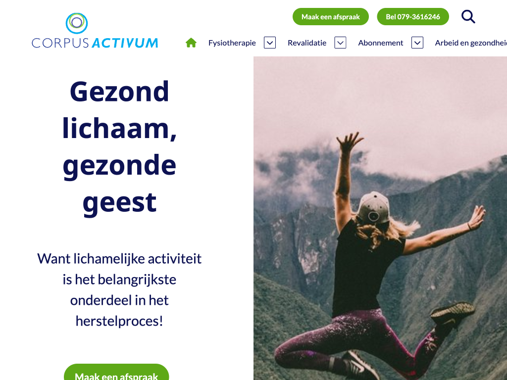Open the Abonnement menu item
507x380 pixels.
click(381, 43)
